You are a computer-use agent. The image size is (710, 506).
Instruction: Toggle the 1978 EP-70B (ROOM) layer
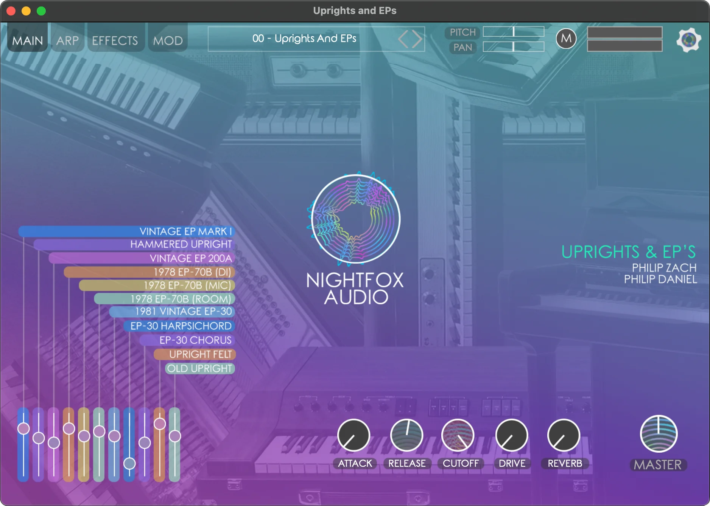click(x=165, y=299)
